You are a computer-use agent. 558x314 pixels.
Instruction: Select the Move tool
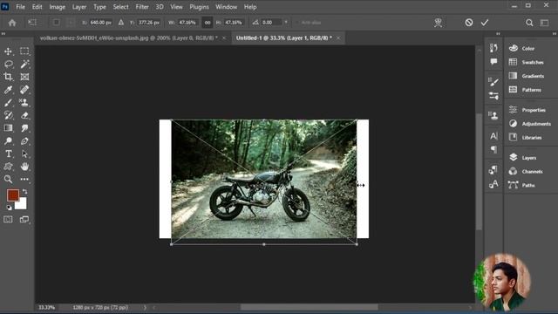(8, 51)
